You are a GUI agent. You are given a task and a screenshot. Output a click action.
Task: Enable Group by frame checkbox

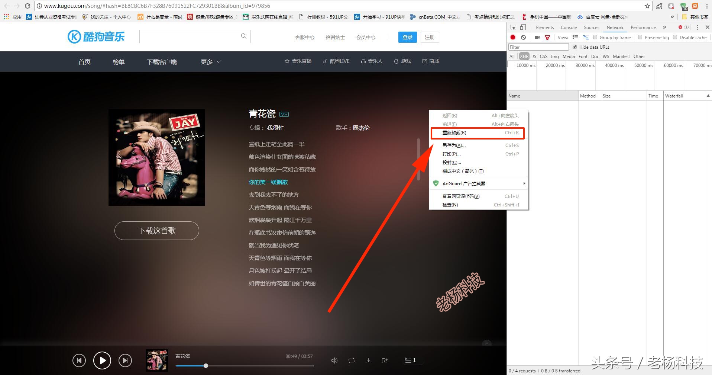[595, 37]
